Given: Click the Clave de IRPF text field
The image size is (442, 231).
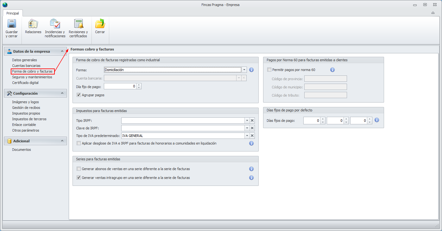Looking at the screenshot, I should coord(183,128).
